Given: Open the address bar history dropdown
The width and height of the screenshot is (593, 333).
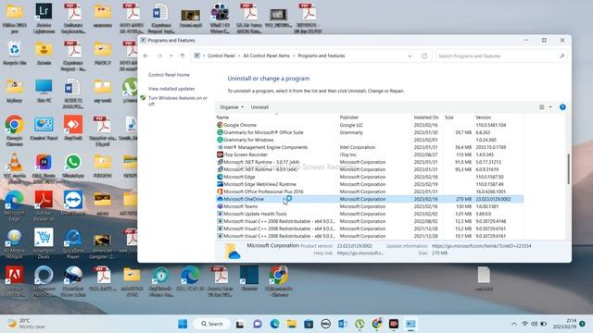Looking at the screenshot, I should [x=410, y=55].
